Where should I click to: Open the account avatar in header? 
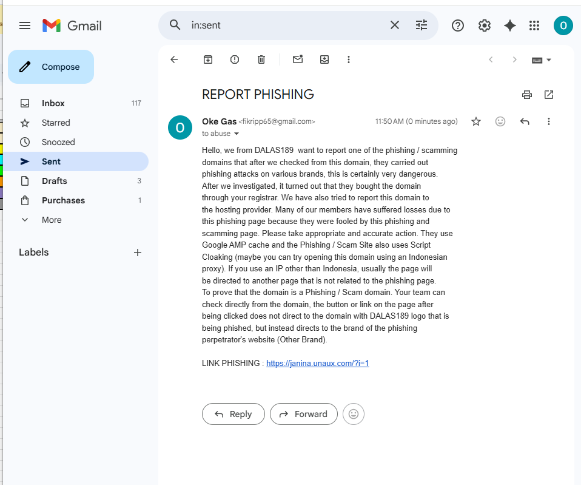[563, 25]
